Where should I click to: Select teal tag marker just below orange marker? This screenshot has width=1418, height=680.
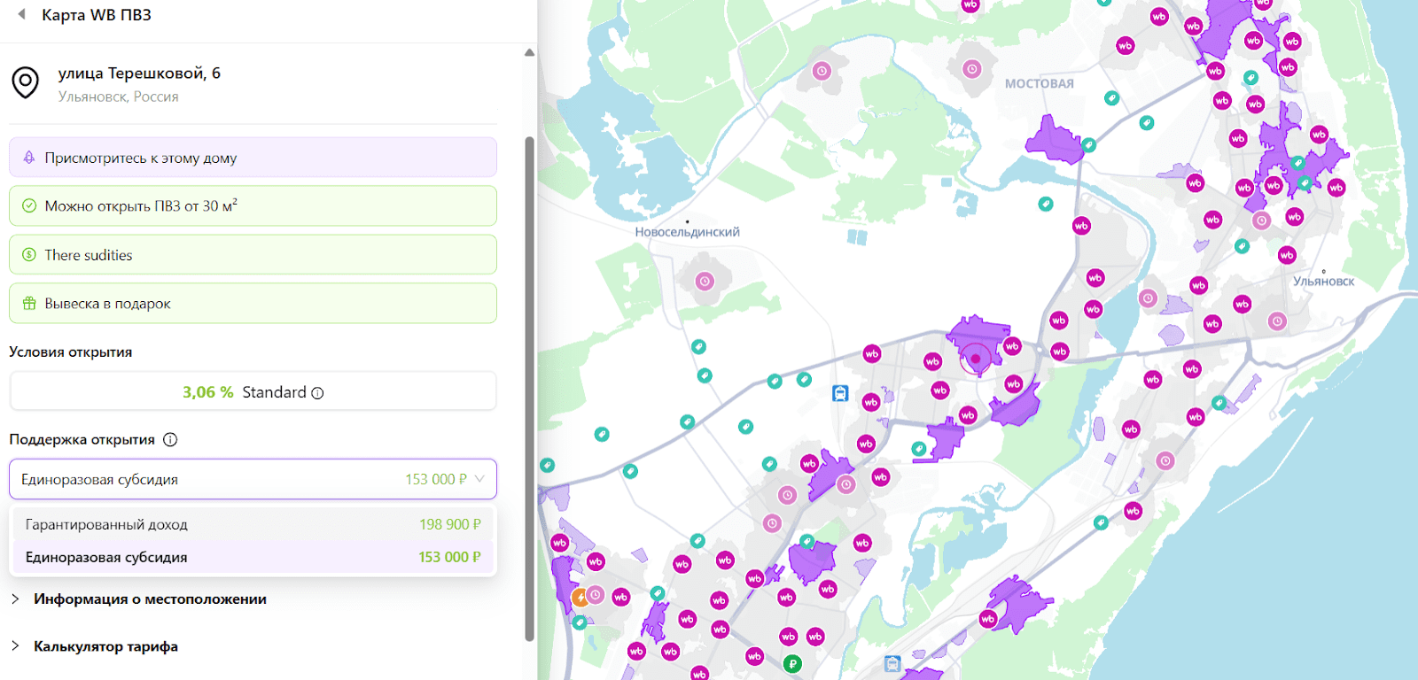pyautogui.click(x=579, y=622)
